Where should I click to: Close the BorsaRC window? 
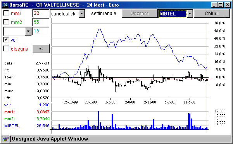(x=227, y=5)
